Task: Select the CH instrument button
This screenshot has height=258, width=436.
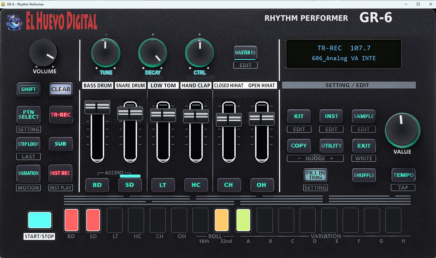Action: (229, 185)
